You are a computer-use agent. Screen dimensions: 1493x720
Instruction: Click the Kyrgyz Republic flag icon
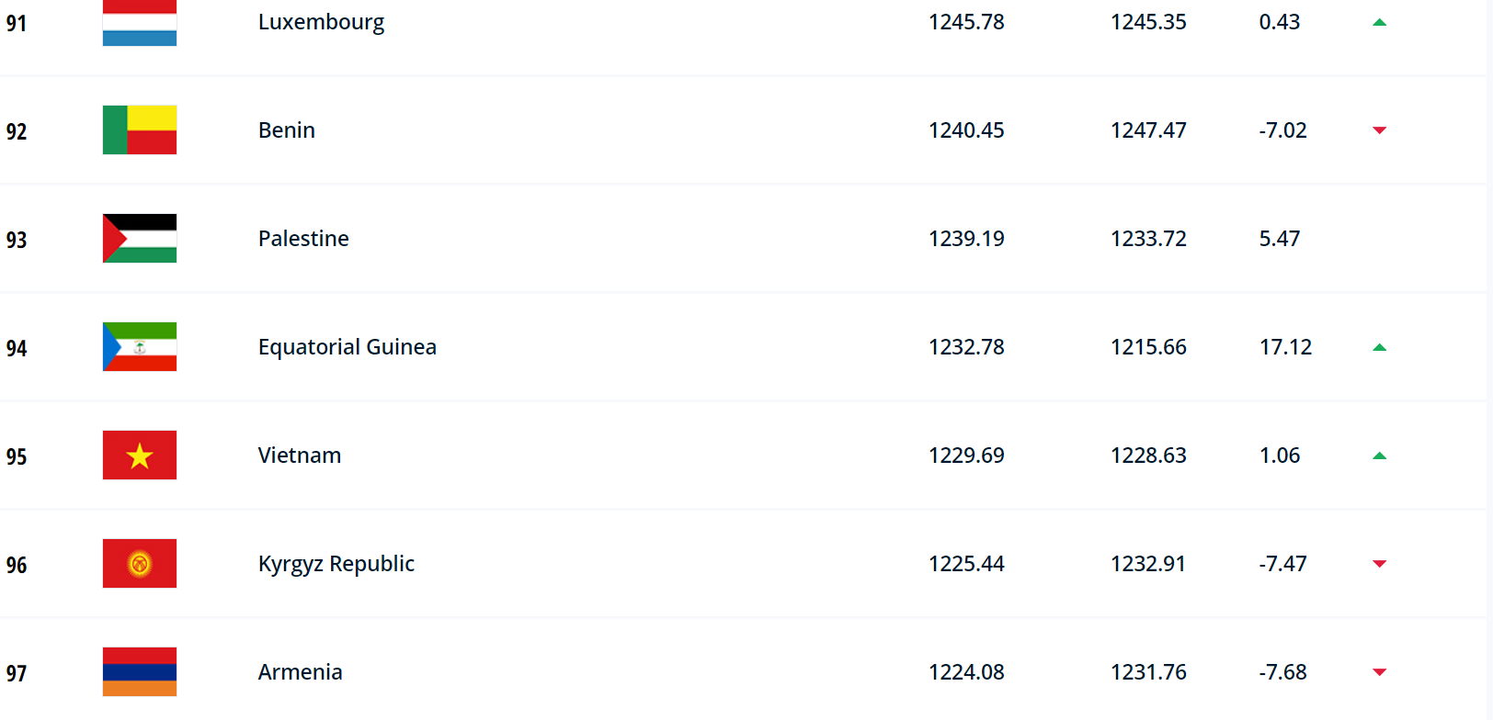click(139, 564)
